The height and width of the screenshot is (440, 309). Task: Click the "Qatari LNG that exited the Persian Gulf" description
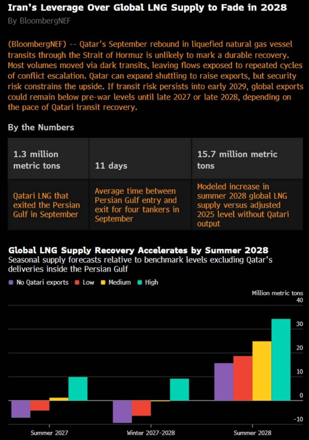click(46, 205)
